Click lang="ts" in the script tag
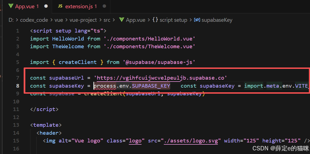The height and width of the screenshot is (154, 310). point(89,31)
